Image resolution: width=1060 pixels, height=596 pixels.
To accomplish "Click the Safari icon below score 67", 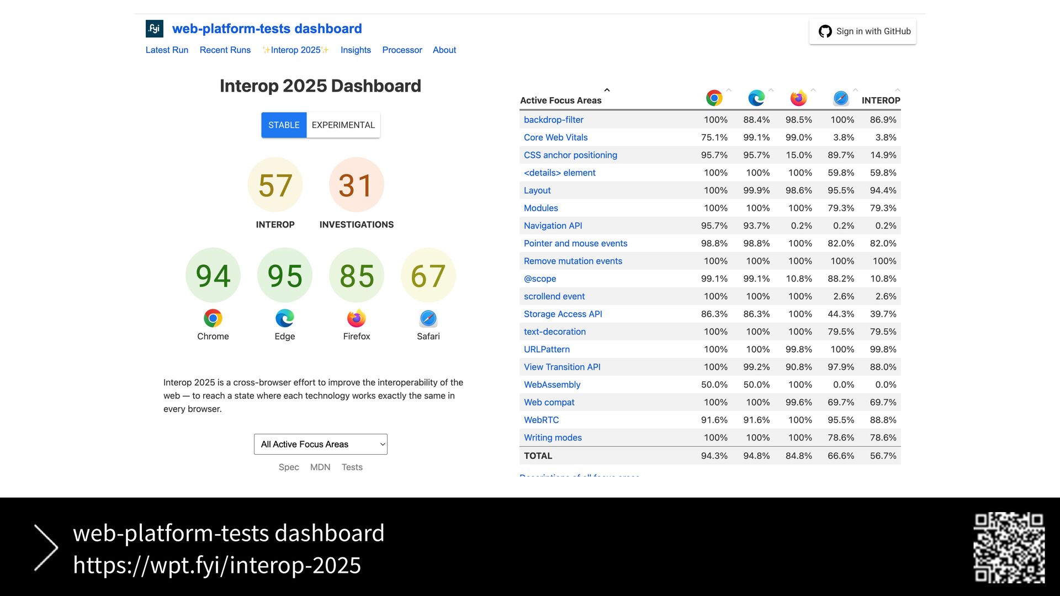I will pyautogui.click(x=428, y=318).
